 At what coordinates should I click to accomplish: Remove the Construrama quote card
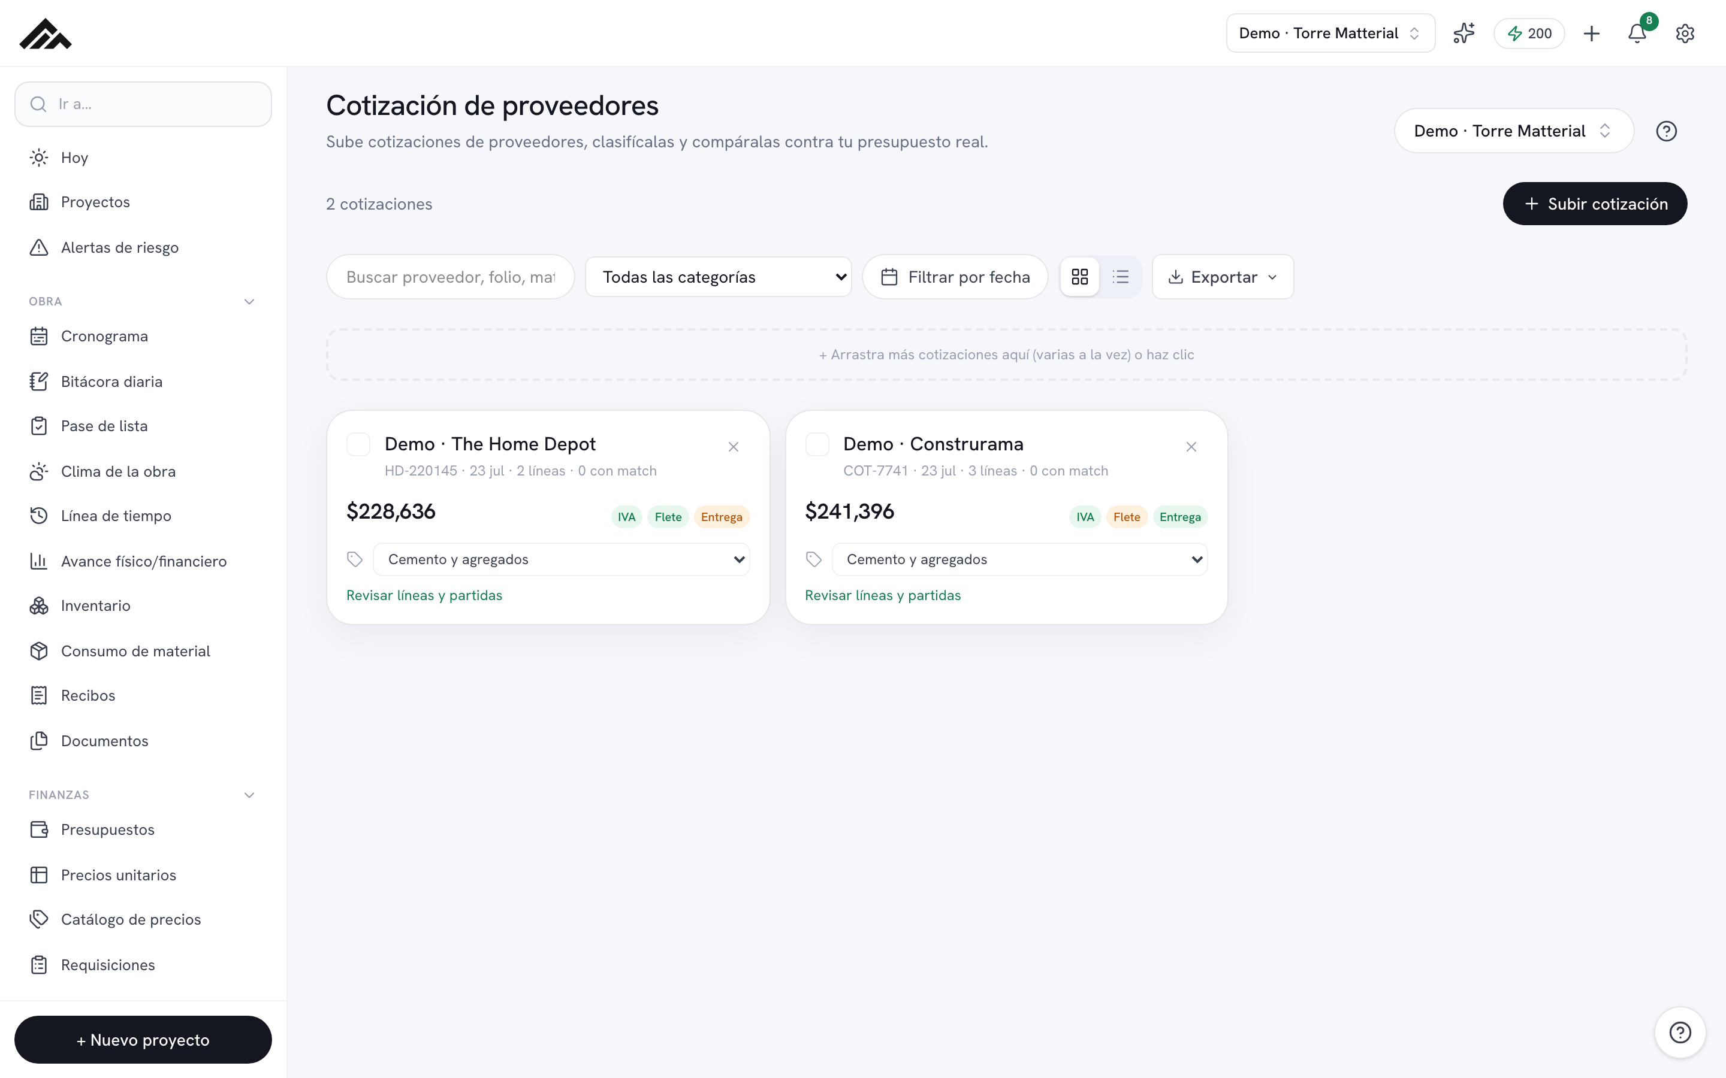(1191, 447)
